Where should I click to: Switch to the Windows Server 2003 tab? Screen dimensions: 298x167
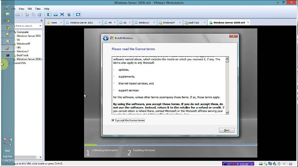pyautogui.click(x=82, y=23)
